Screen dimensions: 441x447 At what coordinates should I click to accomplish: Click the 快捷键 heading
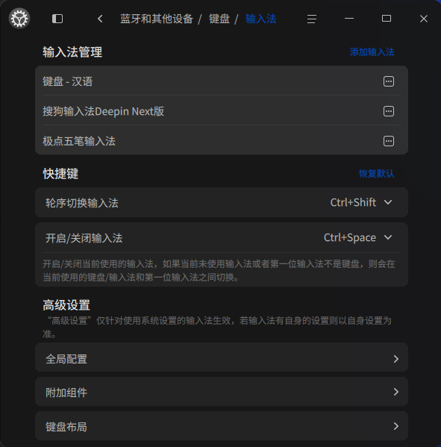click(60, 174)
